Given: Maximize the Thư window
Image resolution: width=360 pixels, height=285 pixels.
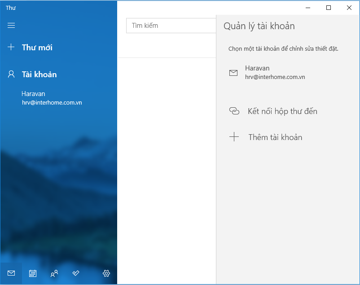Looking at the screenshot, I should 329,8.
